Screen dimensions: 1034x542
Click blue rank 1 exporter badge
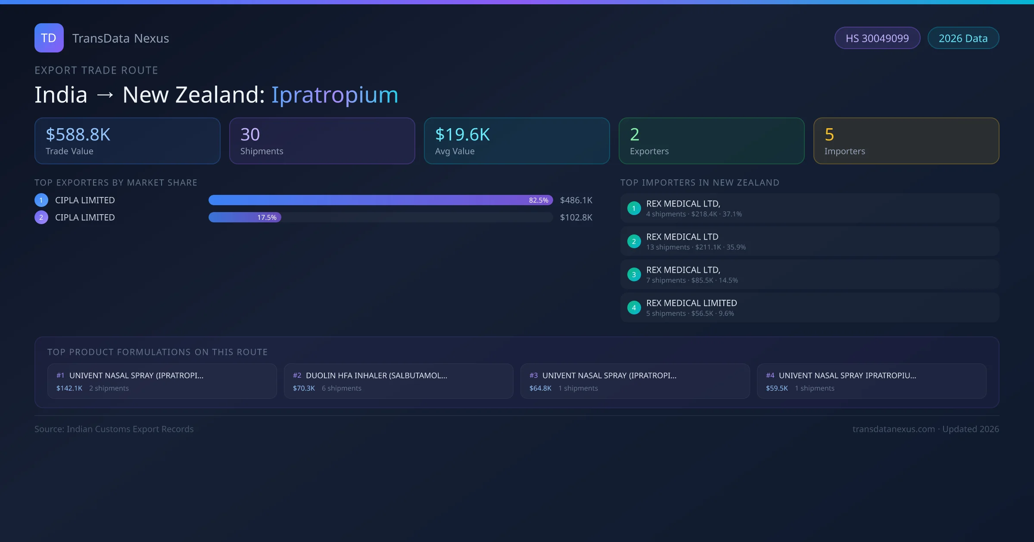pos(41,200)
